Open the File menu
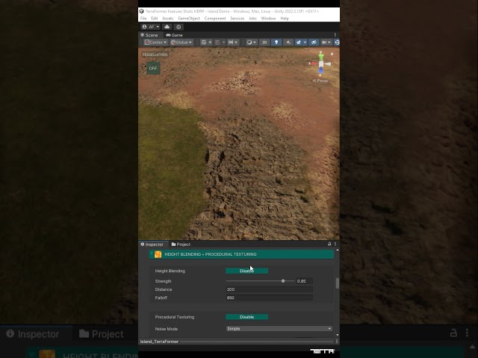 tap(143, 18)
